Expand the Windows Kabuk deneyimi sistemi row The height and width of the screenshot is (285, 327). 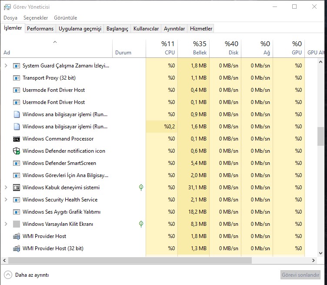(6, 188)
